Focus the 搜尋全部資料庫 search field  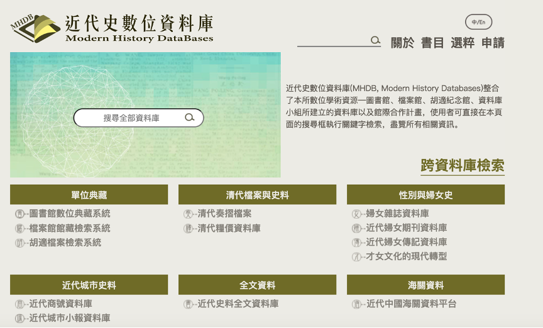click(x=138, y=118)
